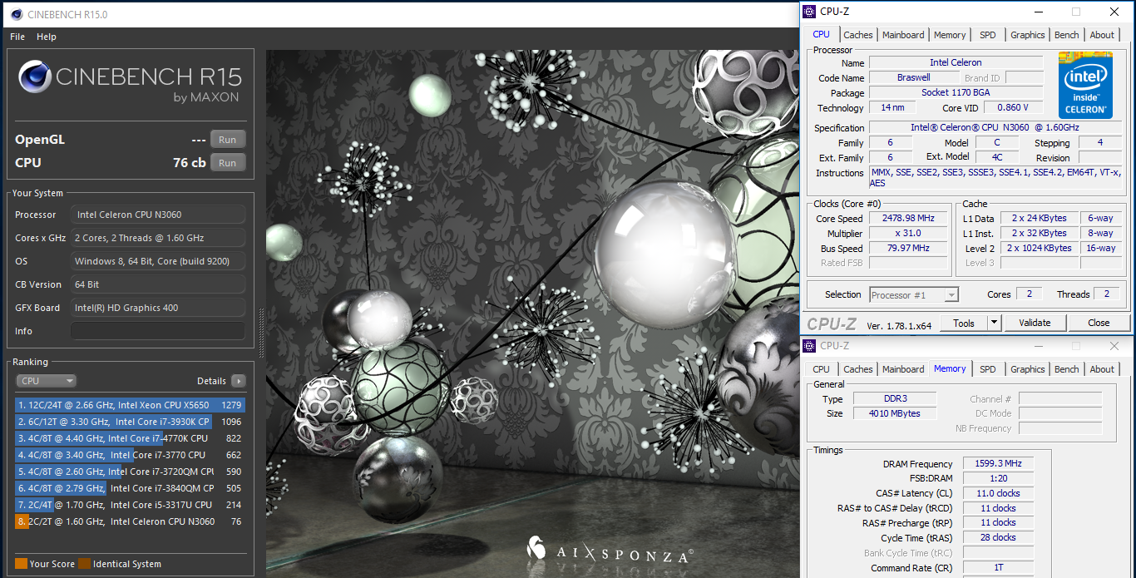Viewport: 1136px width, 578px height.
Task: Switch to Caches tab in upper CPU-Z
Action: click(x=858, y=35)
